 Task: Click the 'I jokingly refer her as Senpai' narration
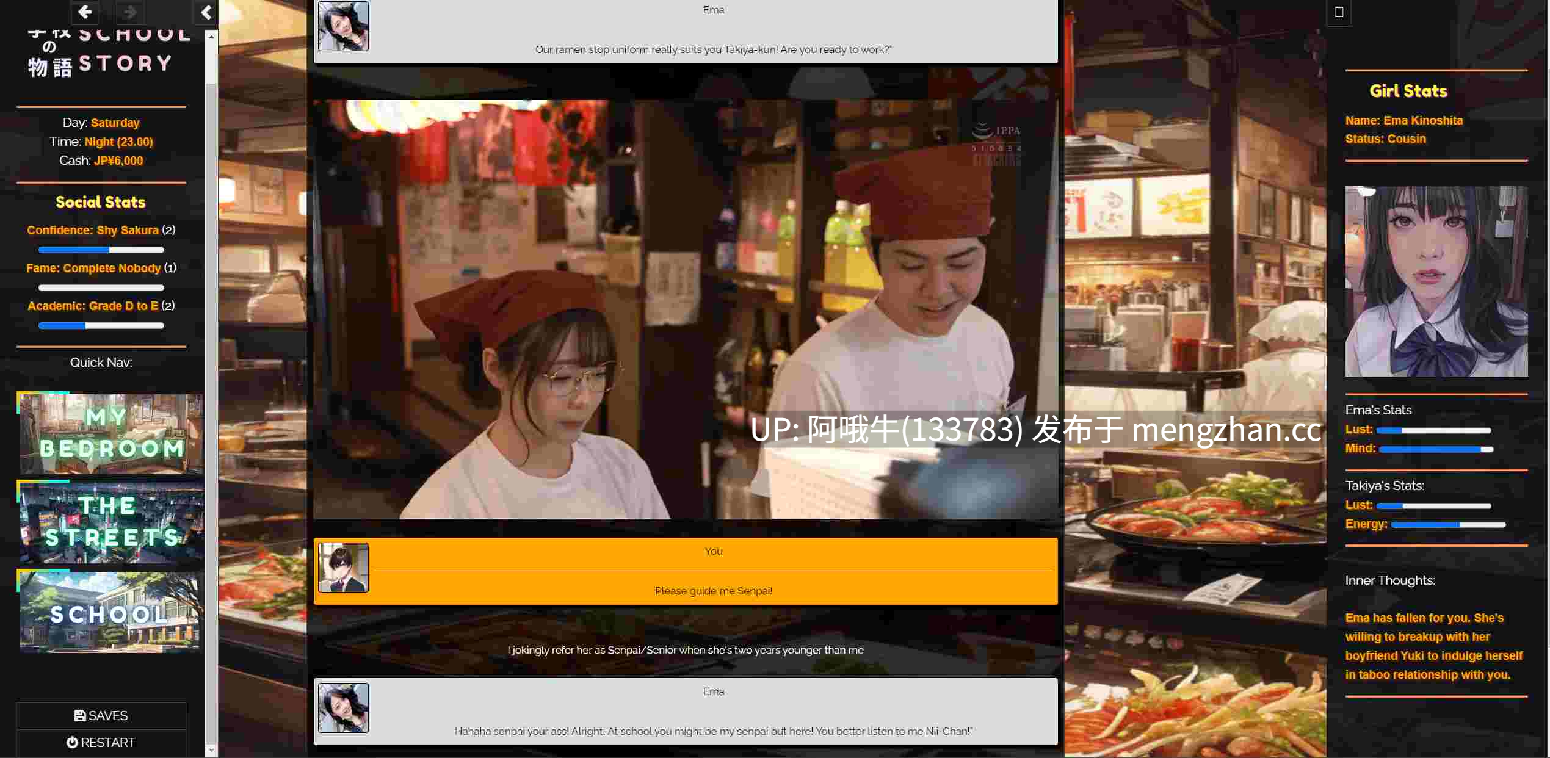pos(686,650)
